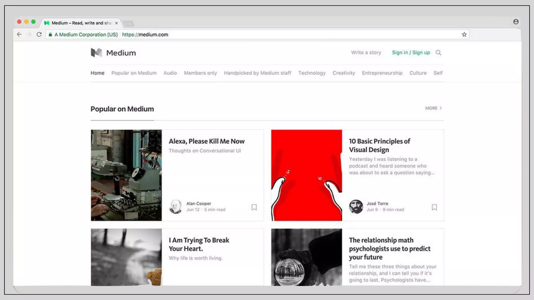Click Alan Cooper's author avatar
Viewport: 534px width, 300px height.
click(176, 207)
